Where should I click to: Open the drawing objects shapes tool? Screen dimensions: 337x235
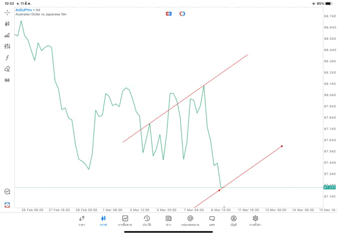click(x=7, y=69)
